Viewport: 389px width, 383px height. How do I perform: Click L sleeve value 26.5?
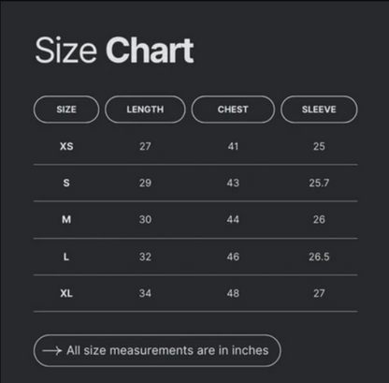point(319,257)
